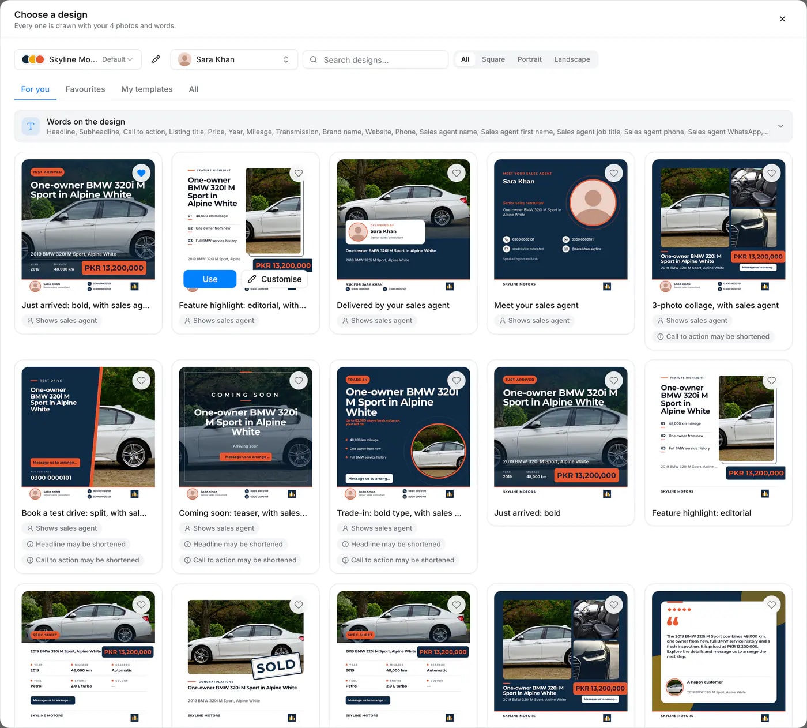Favourite the Book a test drive design

pyautogui.click(x=141, y=380)
